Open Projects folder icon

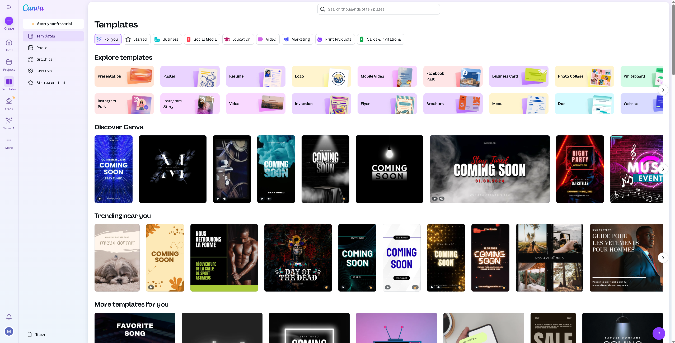point(9,62)
